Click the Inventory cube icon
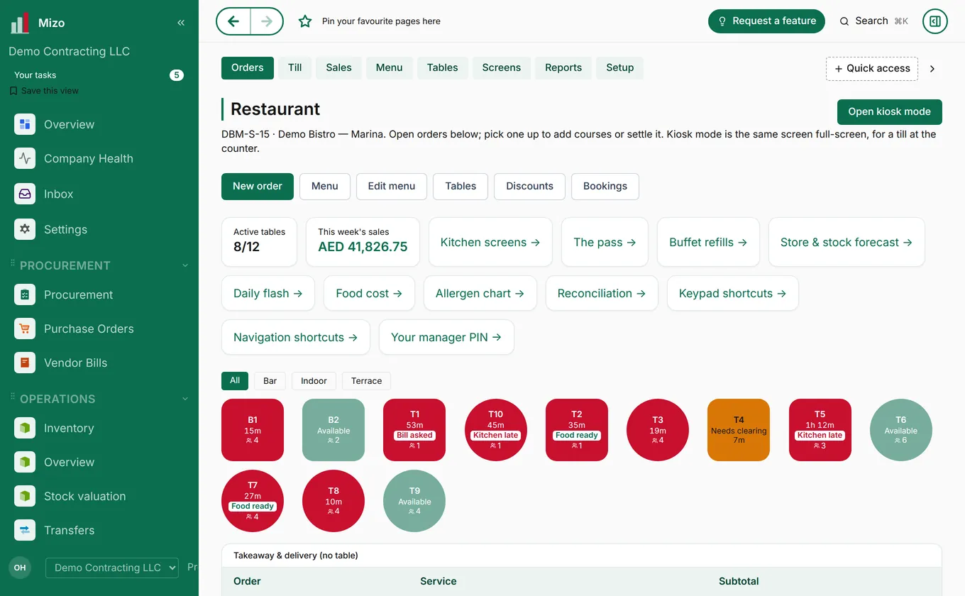 [x=25, y=428]
